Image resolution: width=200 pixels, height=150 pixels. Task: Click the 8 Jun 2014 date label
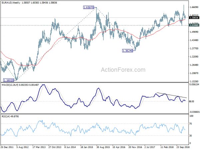70,147
